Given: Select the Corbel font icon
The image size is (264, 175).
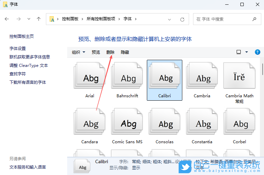Looking at the screenshot, I should [x=239, y=121].
